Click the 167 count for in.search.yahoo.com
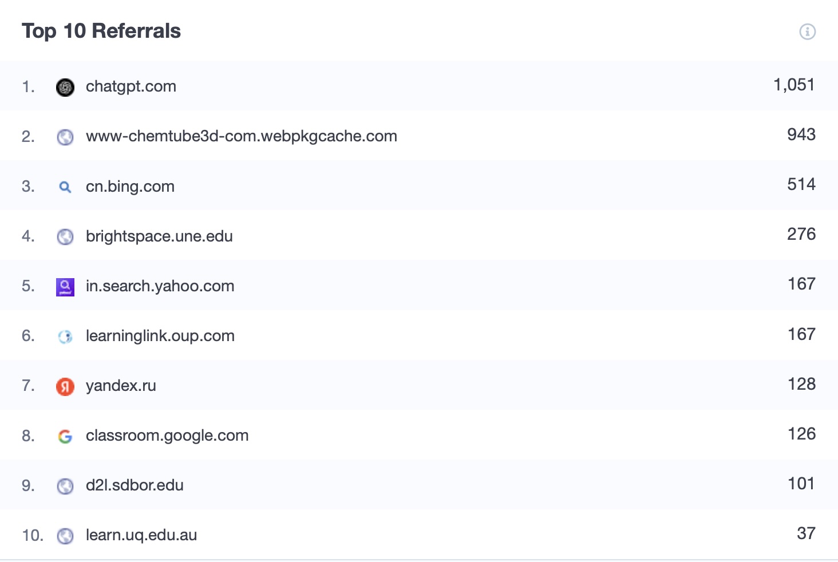The image size is (838, 562). 802,284
